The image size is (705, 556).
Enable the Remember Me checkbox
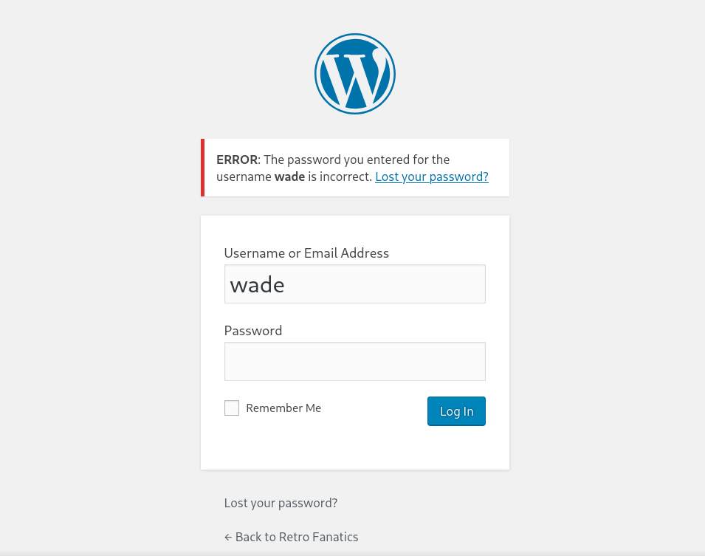click(x=232, y=408)
